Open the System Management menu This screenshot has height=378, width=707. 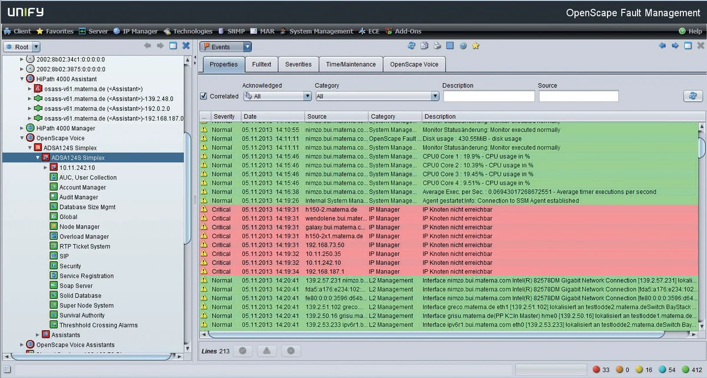tap(316, 31)
